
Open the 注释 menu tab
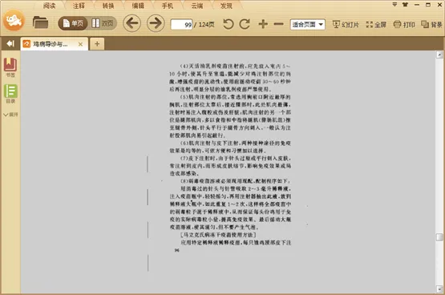[79, 6]
